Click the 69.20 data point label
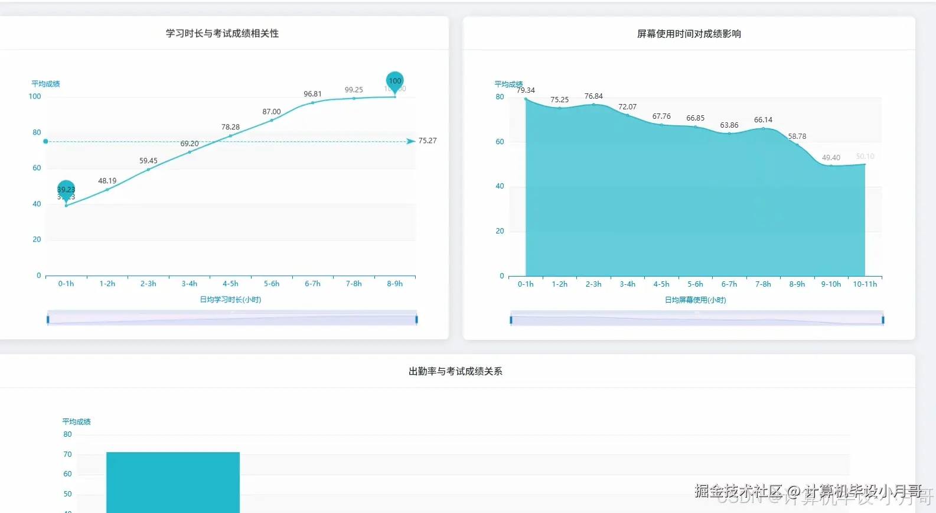 click(190, 144)
